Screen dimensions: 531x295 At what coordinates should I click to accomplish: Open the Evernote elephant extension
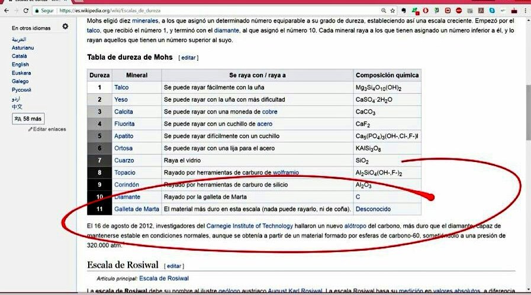pyautogui.click(x=404, y=11)
